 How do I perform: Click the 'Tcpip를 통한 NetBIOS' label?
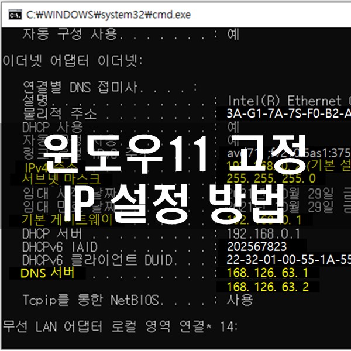point(91,300)
